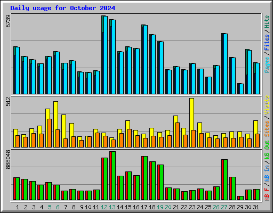
Task: Click day 6 weekend label
Action: [58, 207]
